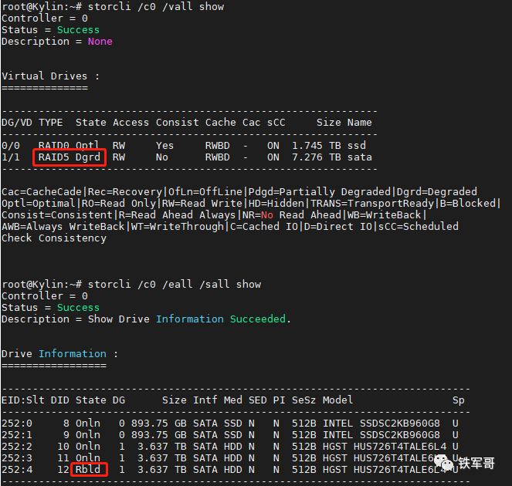This screenshot has height=486, width=512.
Task: Click the command 'storcli /c0 /eall /sall show'
Action: (175, 285)
